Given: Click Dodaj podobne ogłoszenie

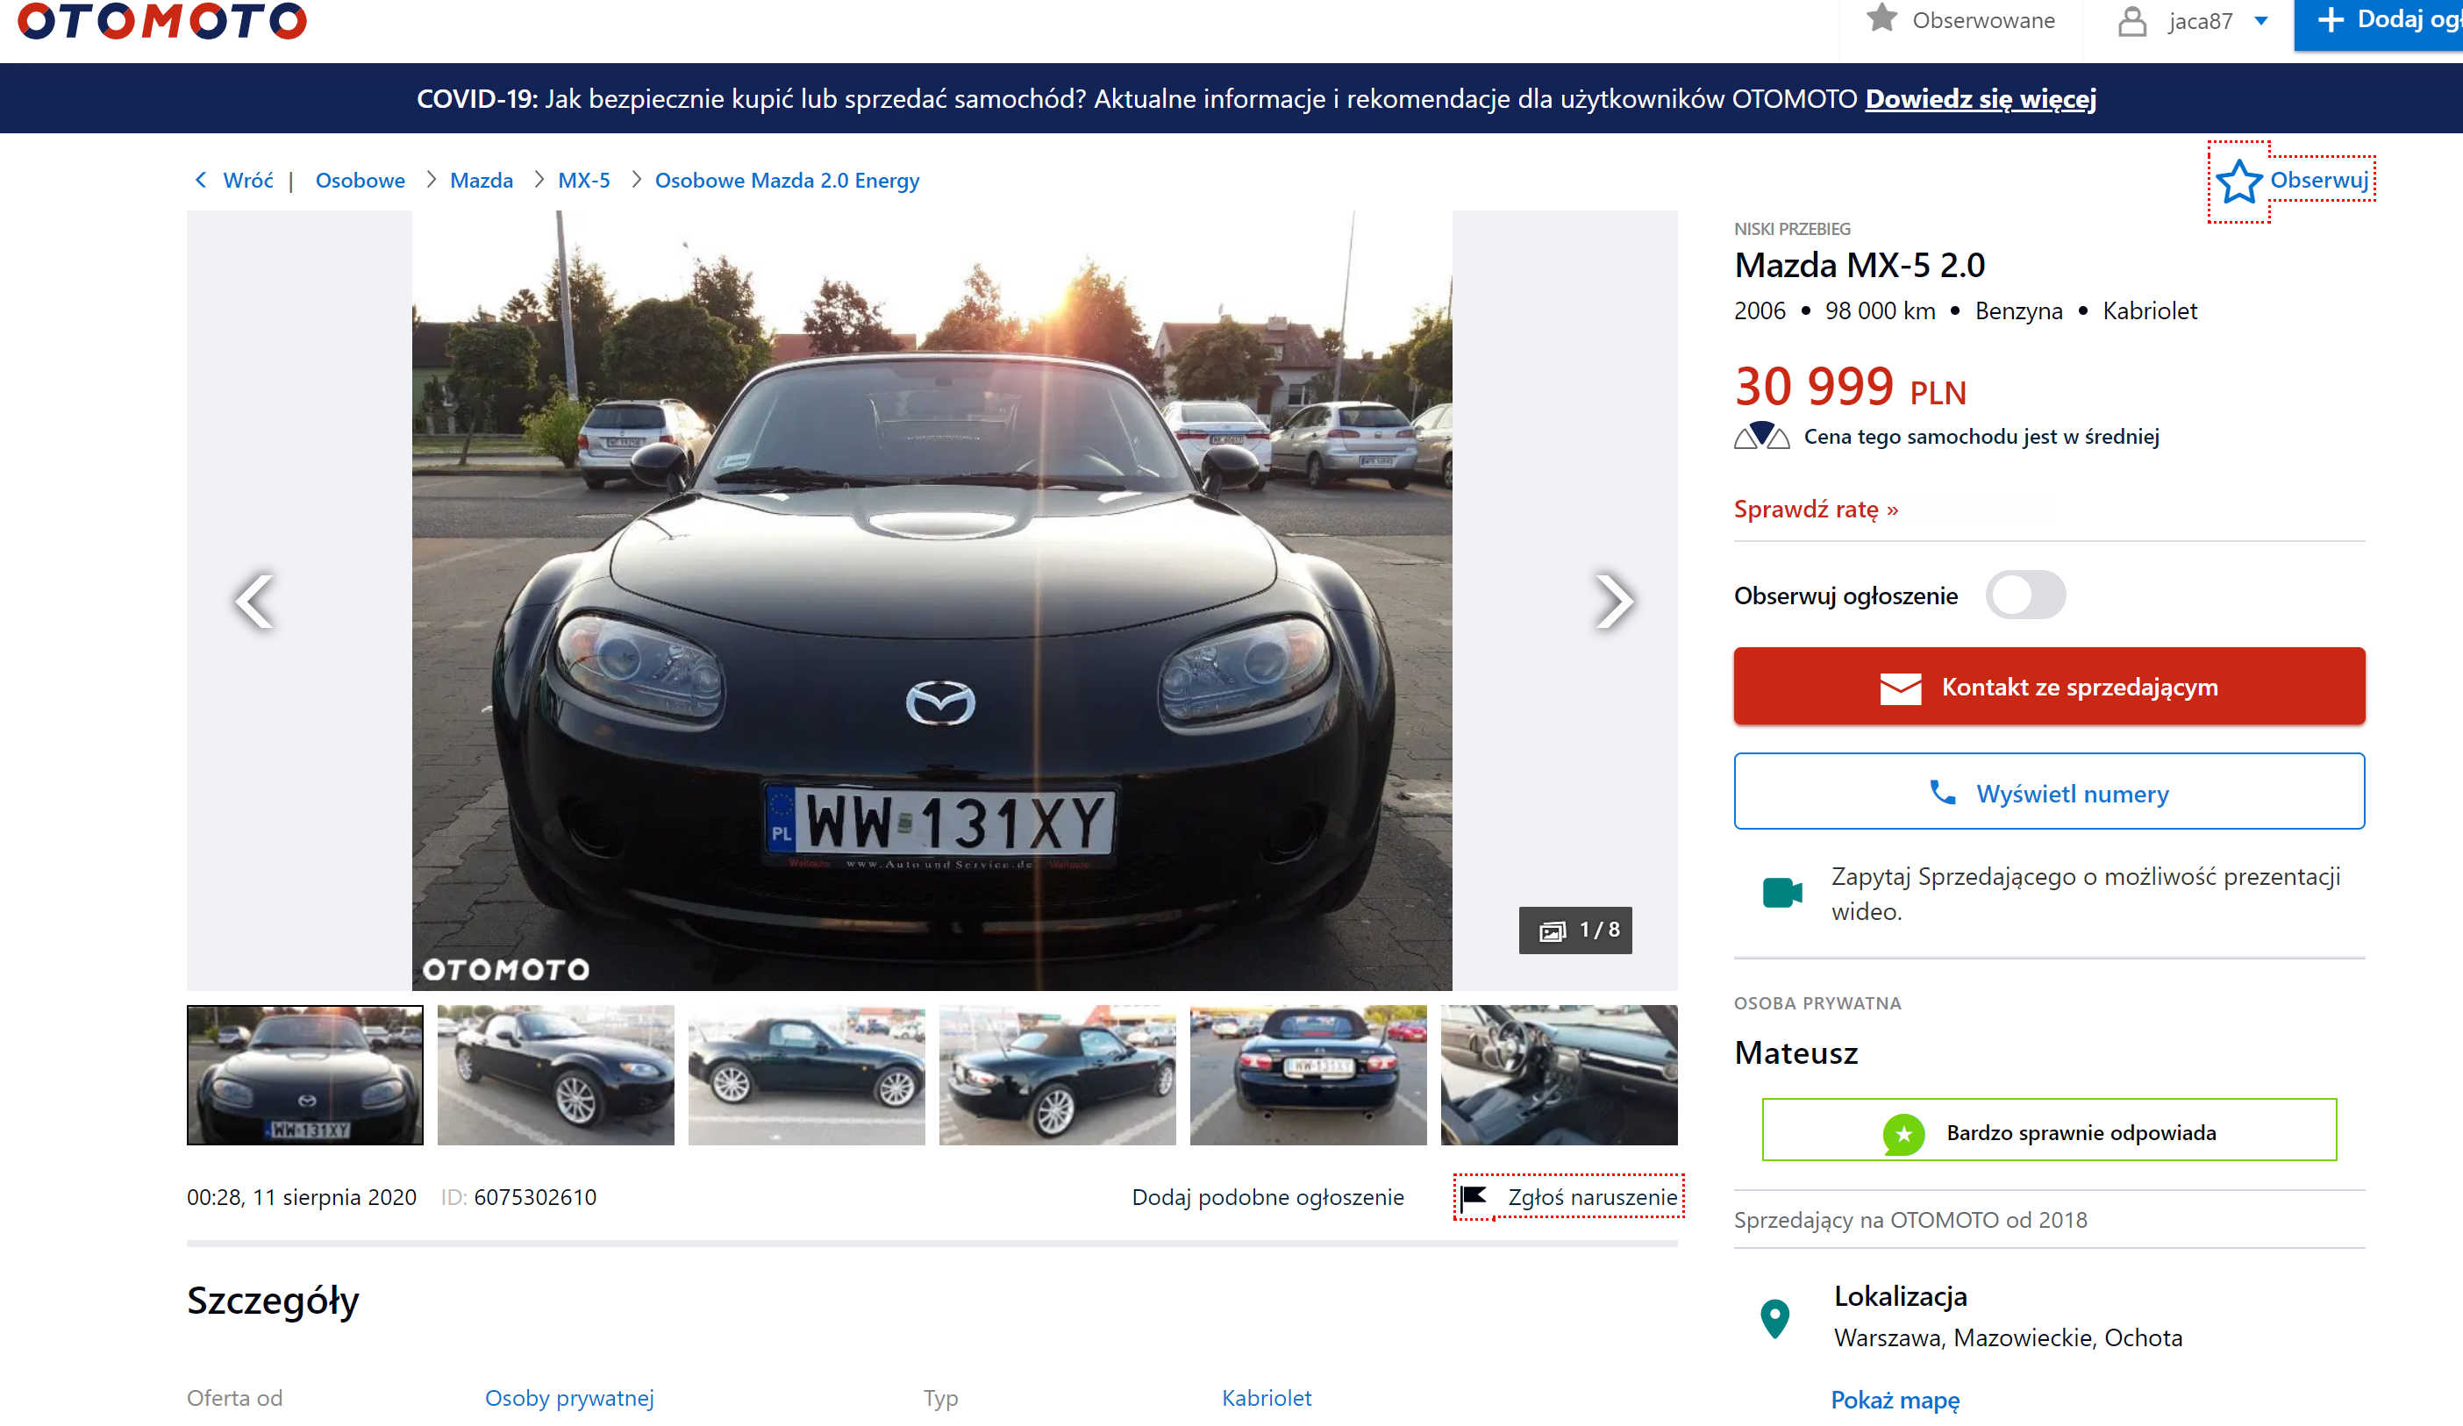Looking at the screenshot, I should pyautogui.click(x=1267, y=1196).
